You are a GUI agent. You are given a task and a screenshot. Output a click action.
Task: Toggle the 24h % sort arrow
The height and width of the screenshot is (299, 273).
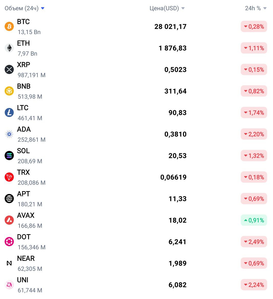[265, 8]
